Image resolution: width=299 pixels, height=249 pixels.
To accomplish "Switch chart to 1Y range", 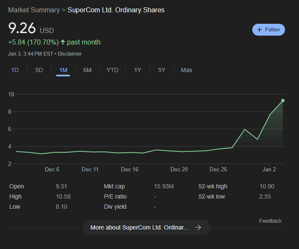I will (138, 70).
